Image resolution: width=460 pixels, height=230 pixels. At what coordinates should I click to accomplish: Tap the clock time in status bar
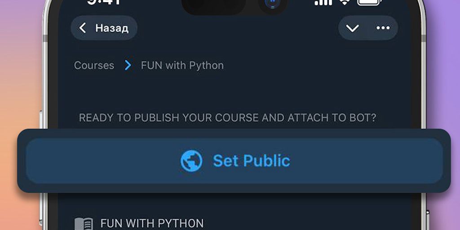coord(104,2)
